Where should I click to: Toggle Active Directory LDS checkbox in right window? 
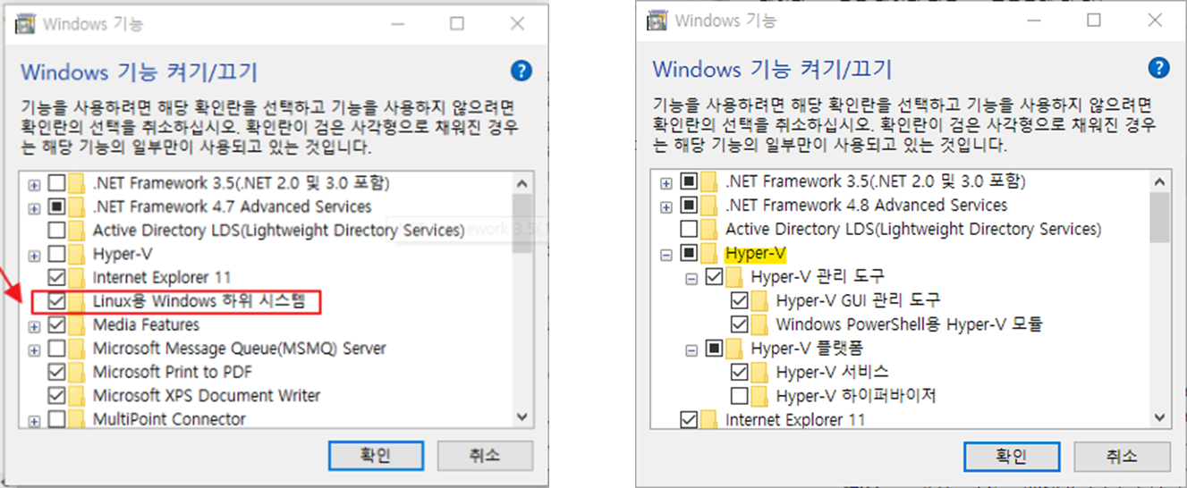point(690,229)
